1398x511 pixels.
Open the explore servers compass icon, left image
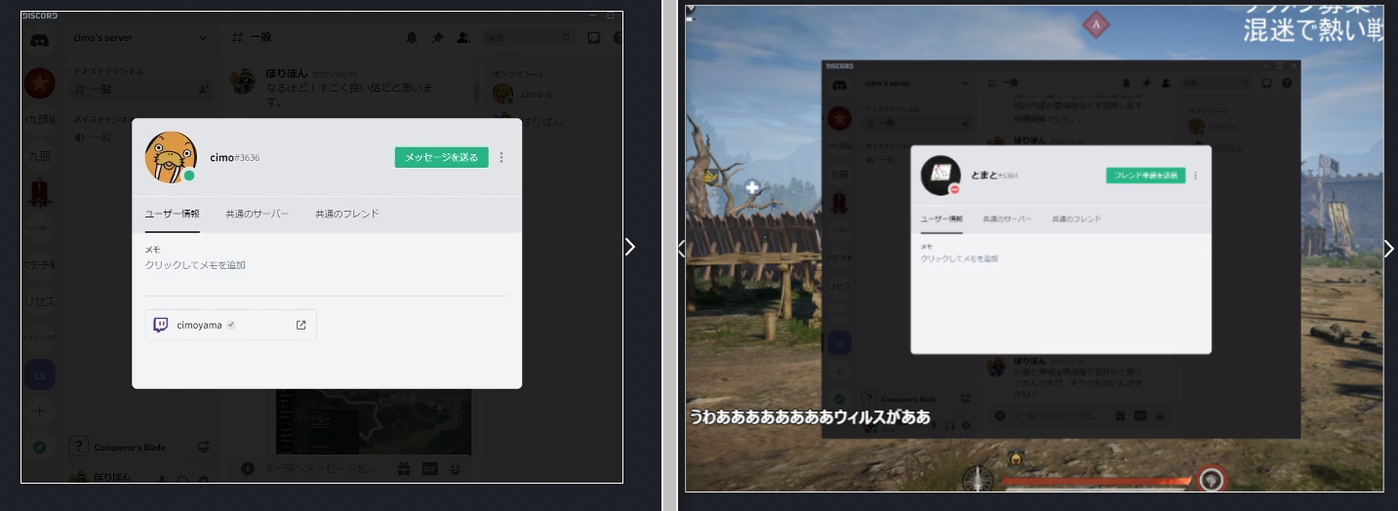tap(40, 448)
